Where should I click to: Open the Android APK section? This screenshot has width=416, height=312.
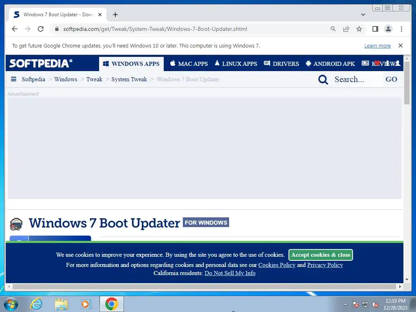click(330, 64)
